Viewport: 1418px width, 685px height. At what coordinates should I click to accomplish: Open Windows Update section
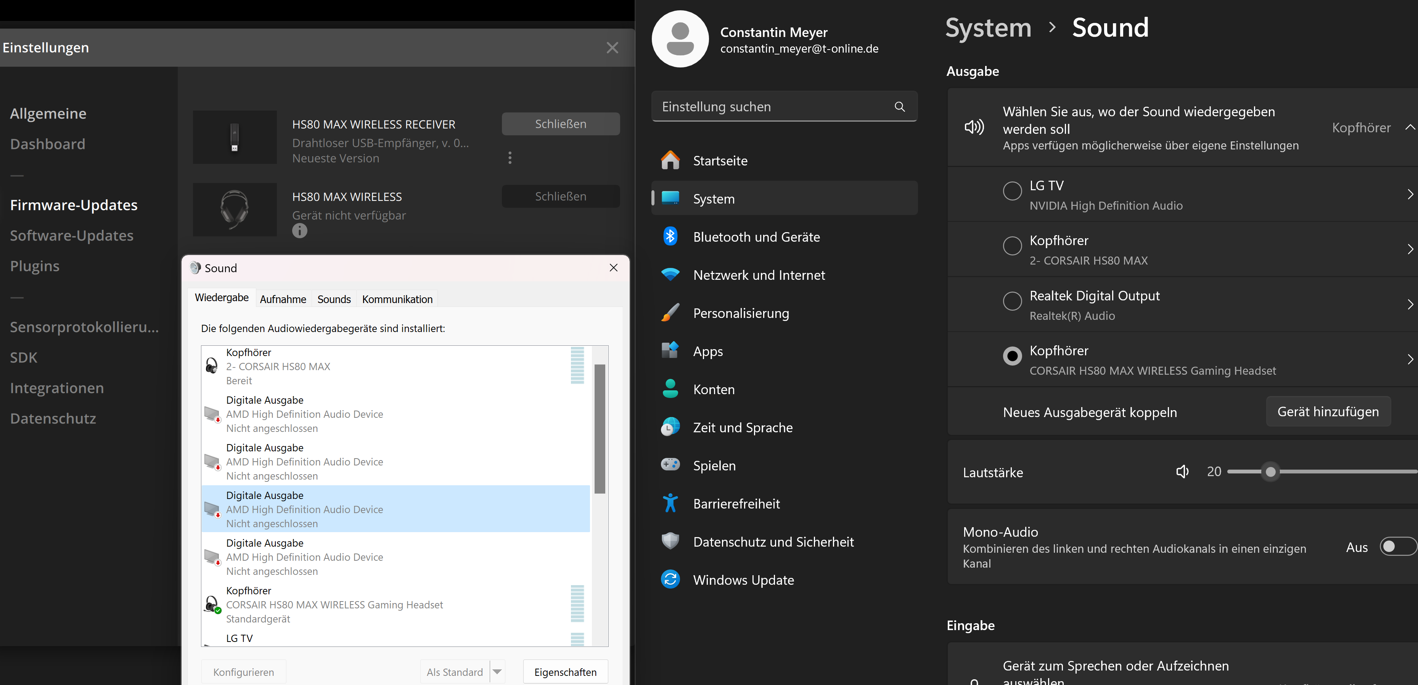click(x=743, y=580)
